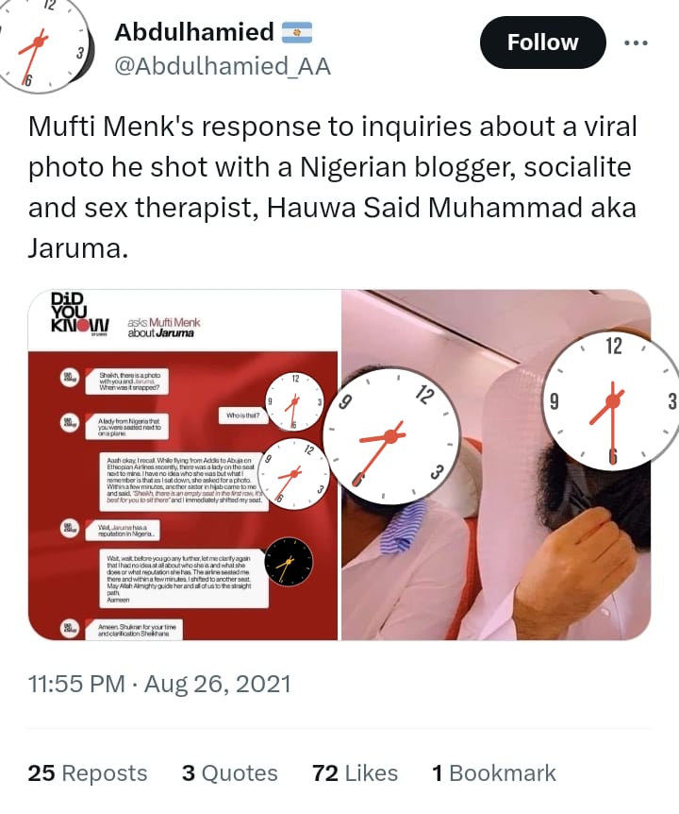Click the tweet body text
Viewport: 679px width, 814px height.
click(332, 187)
